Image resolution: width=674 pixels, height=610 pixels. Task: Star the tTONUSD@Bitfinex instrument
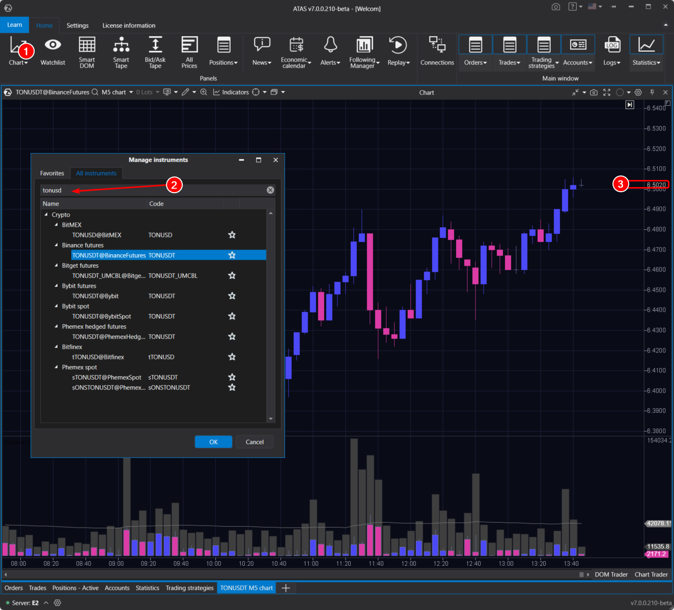point(232,357)
